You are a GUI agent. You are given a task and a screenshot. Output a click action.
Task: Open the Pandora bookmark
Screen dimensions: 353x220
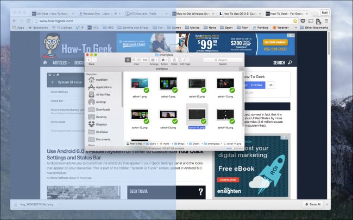(x=261, y=28)
